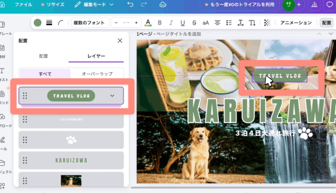Screen dimensions: 336x193
Task: Open the リサイズ option
Action: tap(53, 4)
